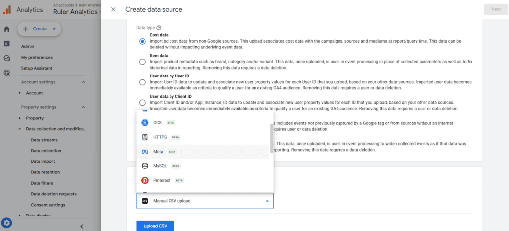Screen dimensions: 509x231
Task: Click the Google Analytics logo
Action: click(7, 9)
